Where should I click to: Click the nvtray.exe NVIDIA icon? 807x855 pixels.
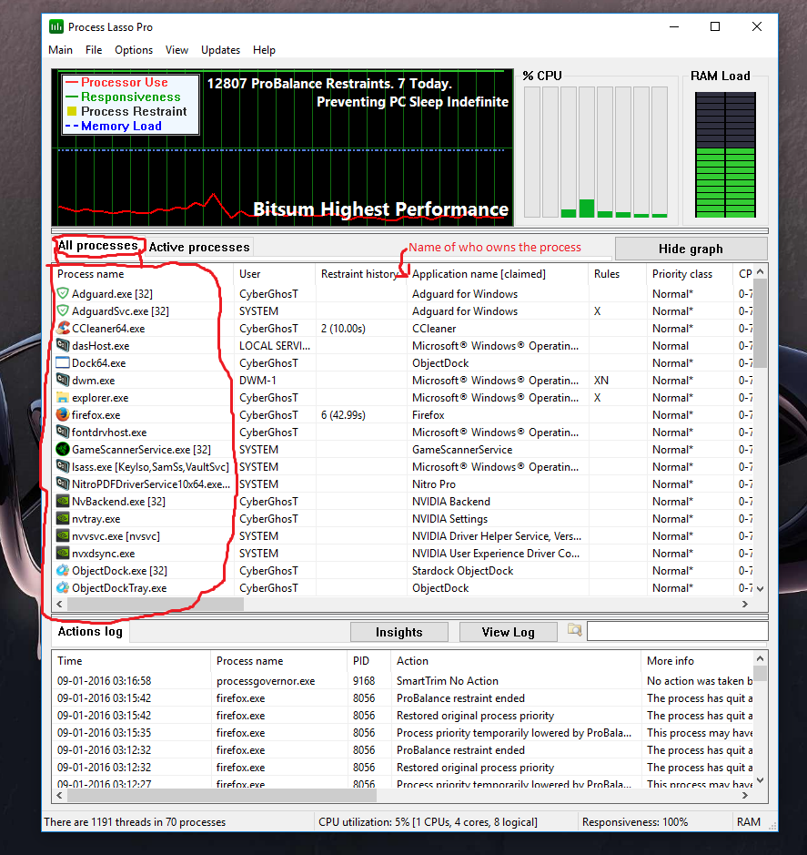(x=63, y=519)
